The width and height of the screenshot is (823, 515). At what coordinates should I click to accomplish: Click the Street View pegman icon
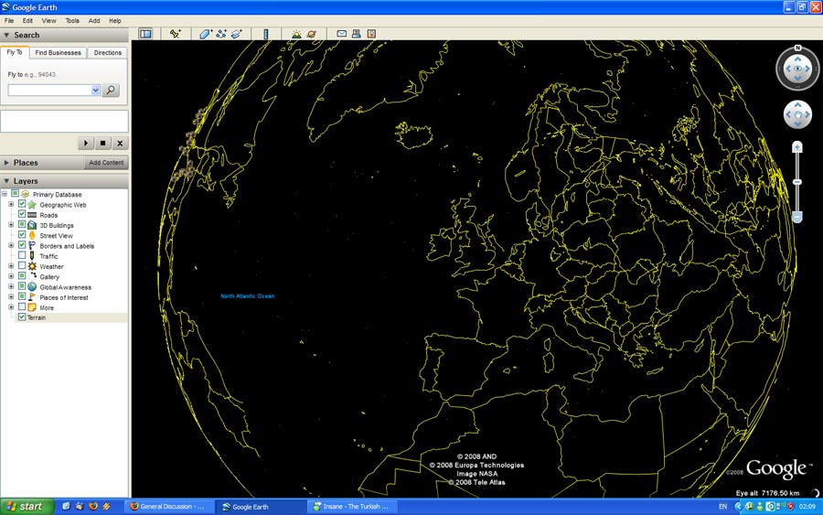tap(32, 235)
